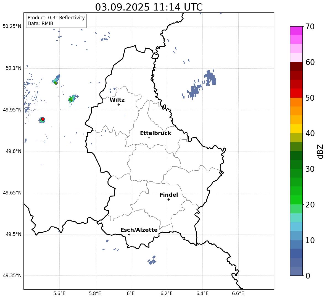
Task: Click the "Product: 0.3° Reflectivity" label
Action: [x=56, y=18]
